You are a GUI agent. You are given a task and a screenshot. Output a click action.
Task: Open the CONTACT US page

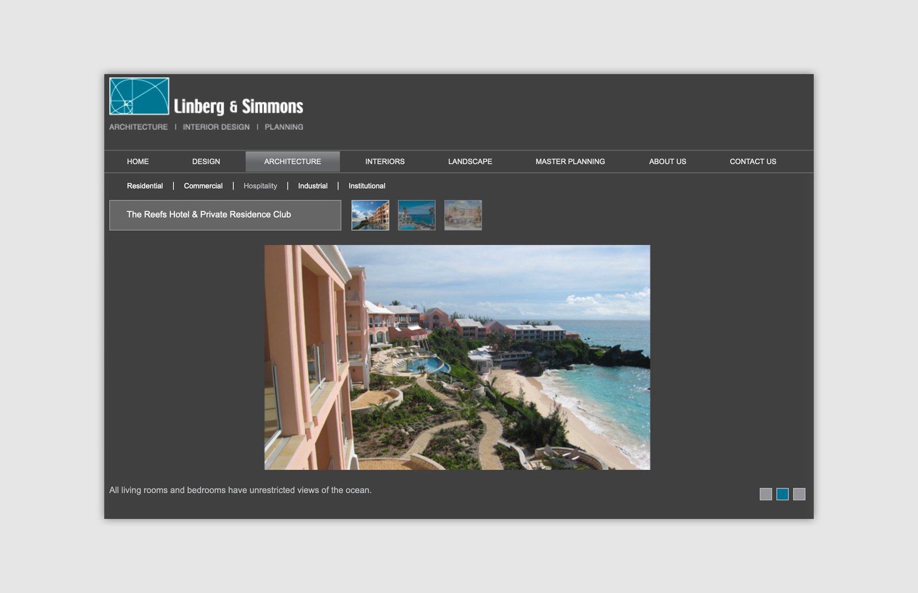(753, 161)
